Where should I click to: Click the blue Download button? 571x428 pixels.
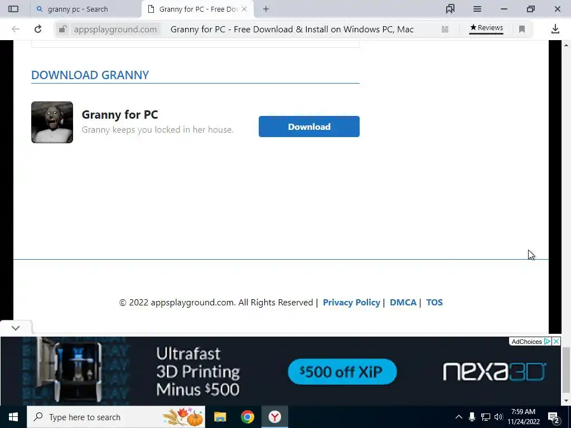click(309, 127)
